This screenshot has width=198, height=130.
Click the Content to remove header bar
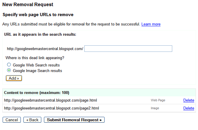coord(99,93)
